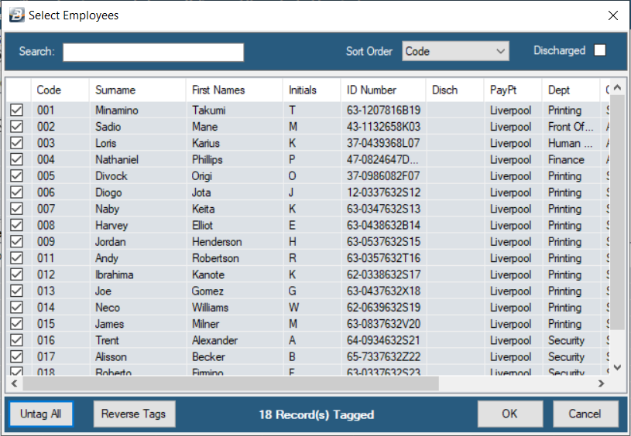Untick the checkbox for employee 004 Nathaniel
This screenshot has width=631, height=436.
pos(16,159)
